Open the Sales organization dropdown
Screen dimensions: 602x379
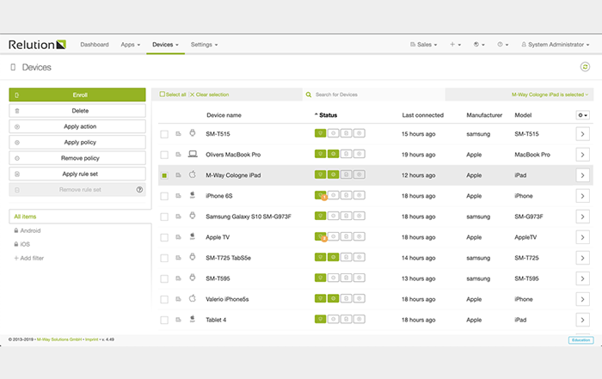click(423, 45)
